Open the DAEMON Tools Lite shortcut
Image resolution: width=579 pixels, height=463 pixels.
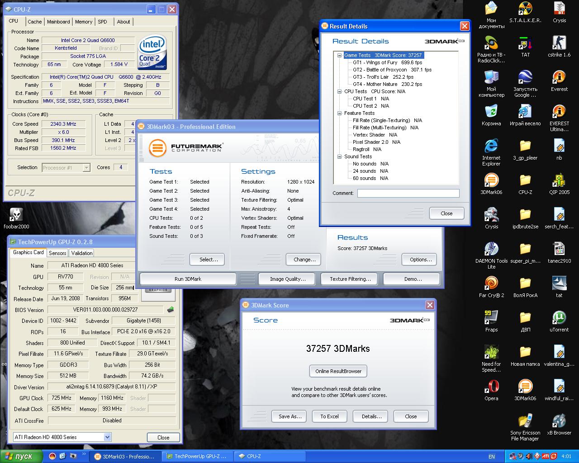point(491,256)
